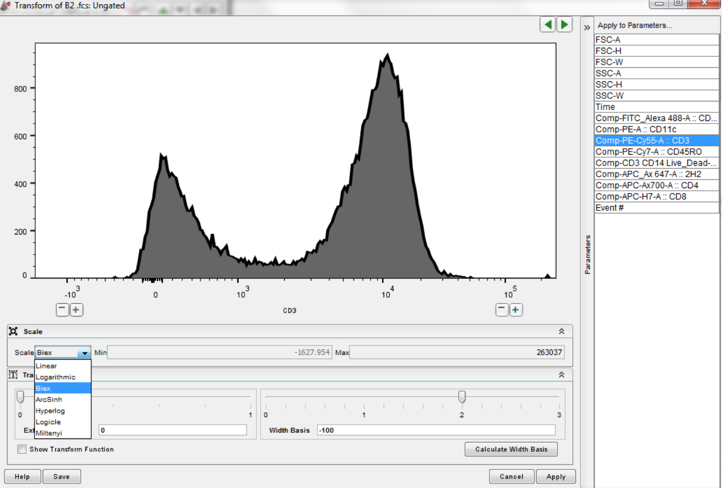Viewport: 722px width, 488px height.
Task: Choose Linear scale option
Action: tap(63, 366)
